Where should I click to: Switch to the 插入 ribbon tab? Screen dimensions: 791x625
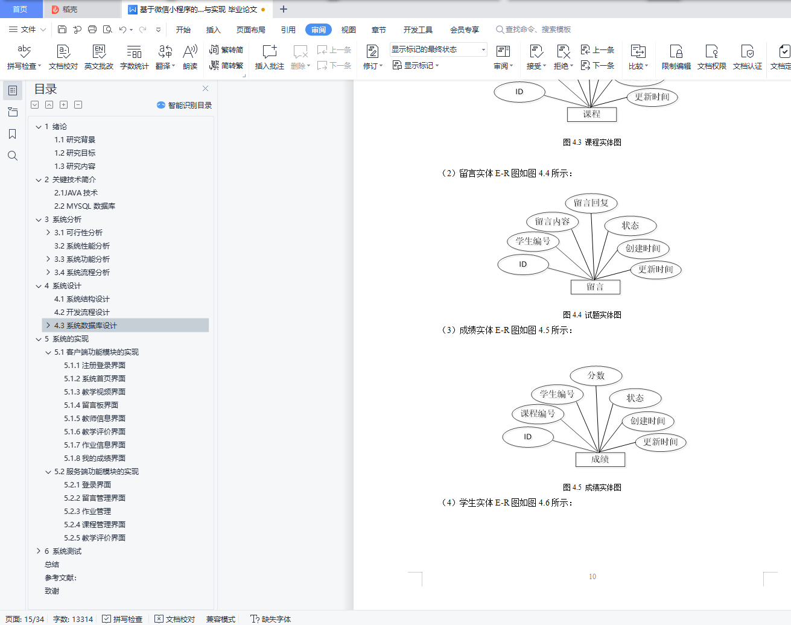click(x=214, y=30)
